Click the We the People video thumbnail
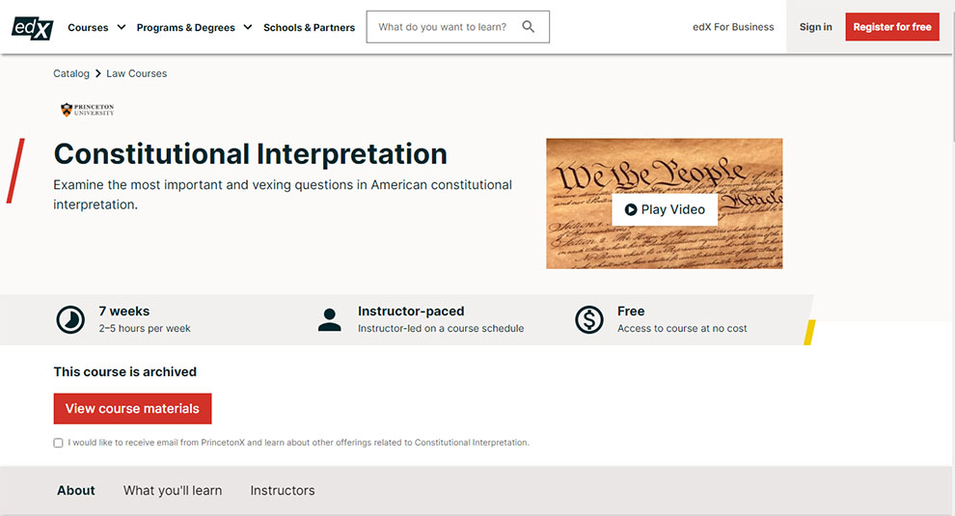955x516 pixels. pyautogui.click(x=664, y=204)
